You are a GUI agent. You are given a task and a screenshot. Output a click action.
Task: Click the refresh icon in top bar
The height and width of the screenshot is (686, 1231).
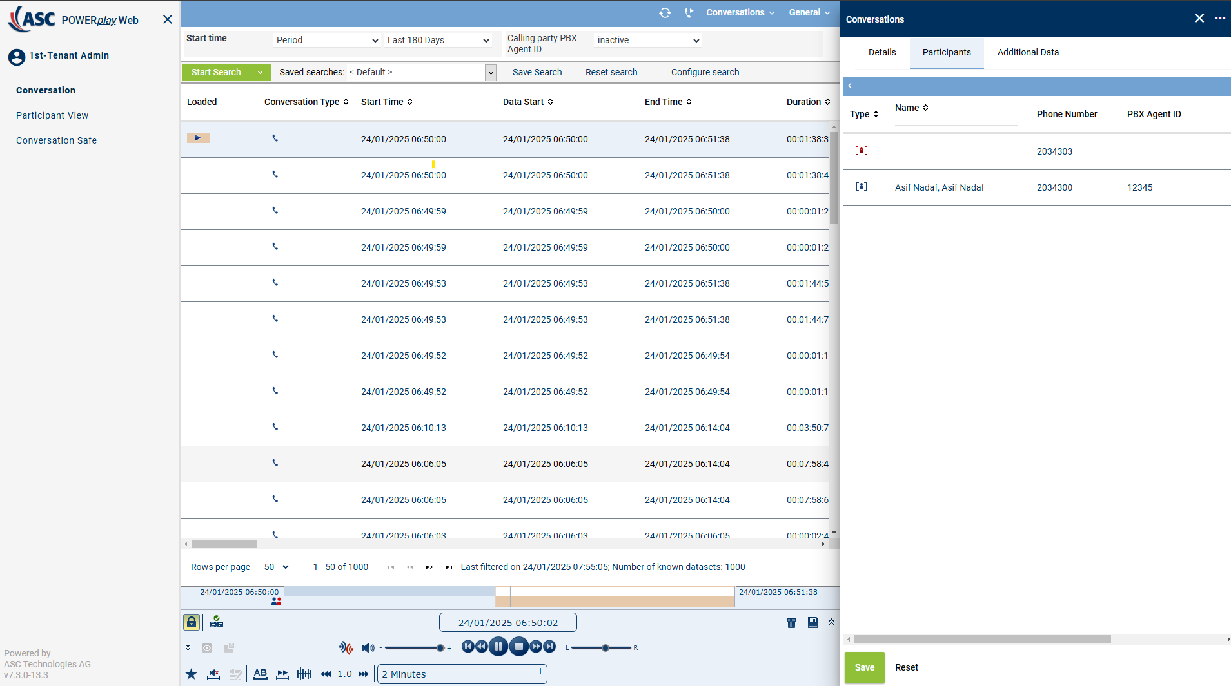pos(665,12)
